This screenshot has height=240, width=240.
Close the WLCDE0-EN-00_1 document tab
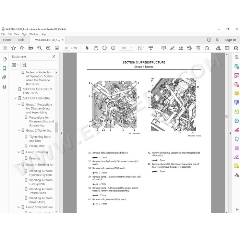[x=63, y=40]
